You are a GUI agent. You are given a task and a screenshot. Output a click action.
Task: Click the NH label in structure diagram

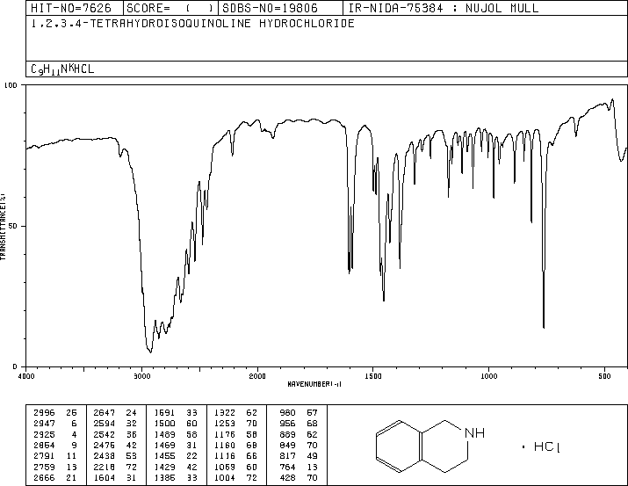(474, 433)
